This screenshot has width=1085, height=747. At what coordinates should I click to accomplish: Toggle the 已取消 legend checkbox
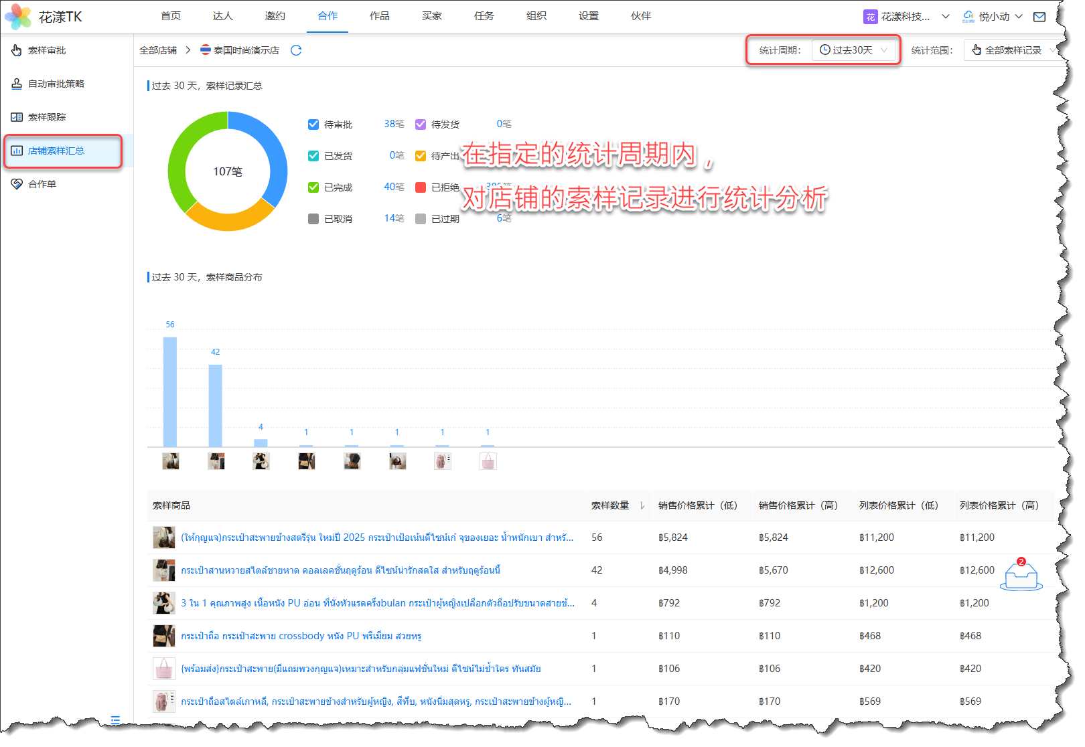[313, 219]
